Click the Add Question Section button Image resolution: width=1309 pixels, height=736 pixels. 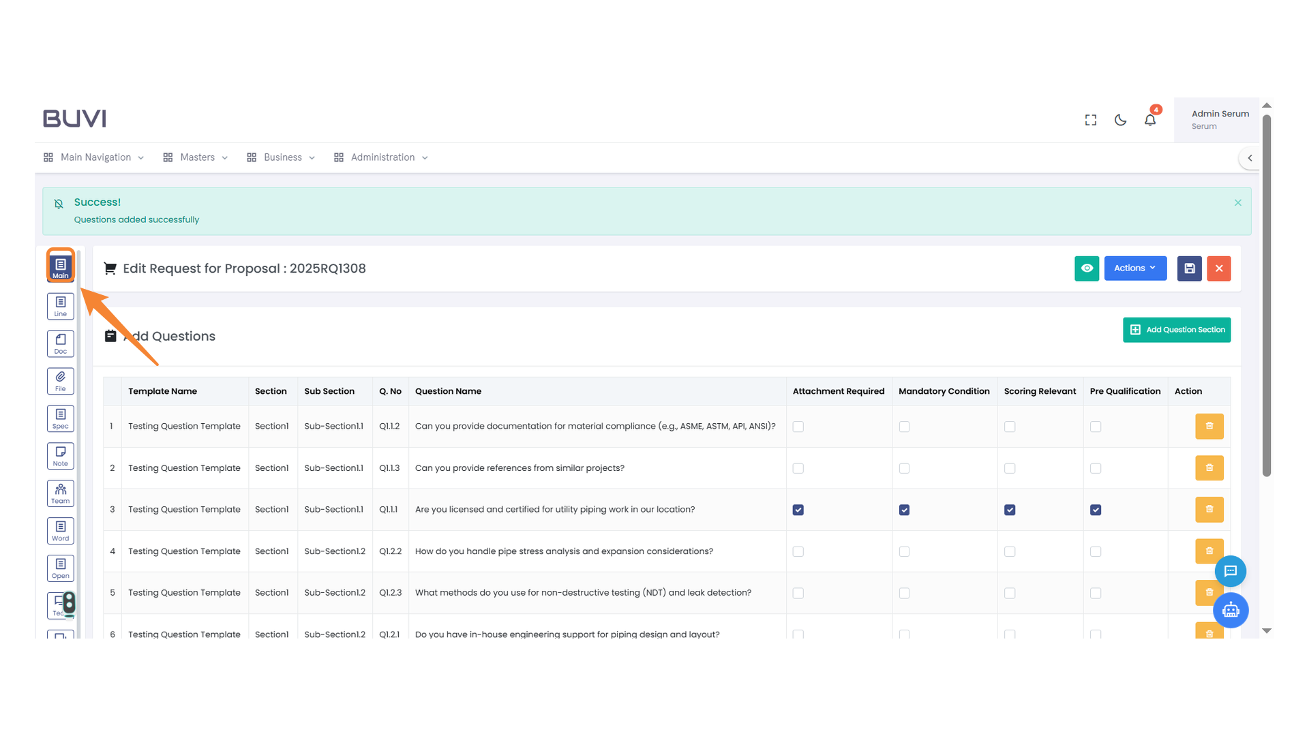click(x=1177, y=330)
